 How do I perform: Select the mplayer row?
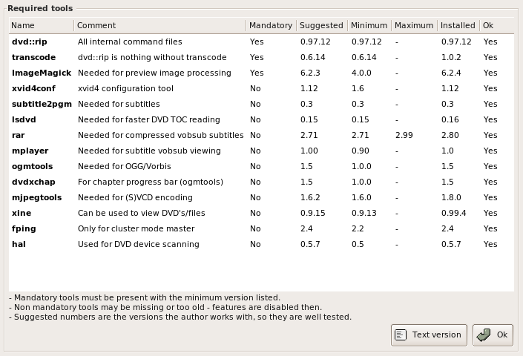261,151
